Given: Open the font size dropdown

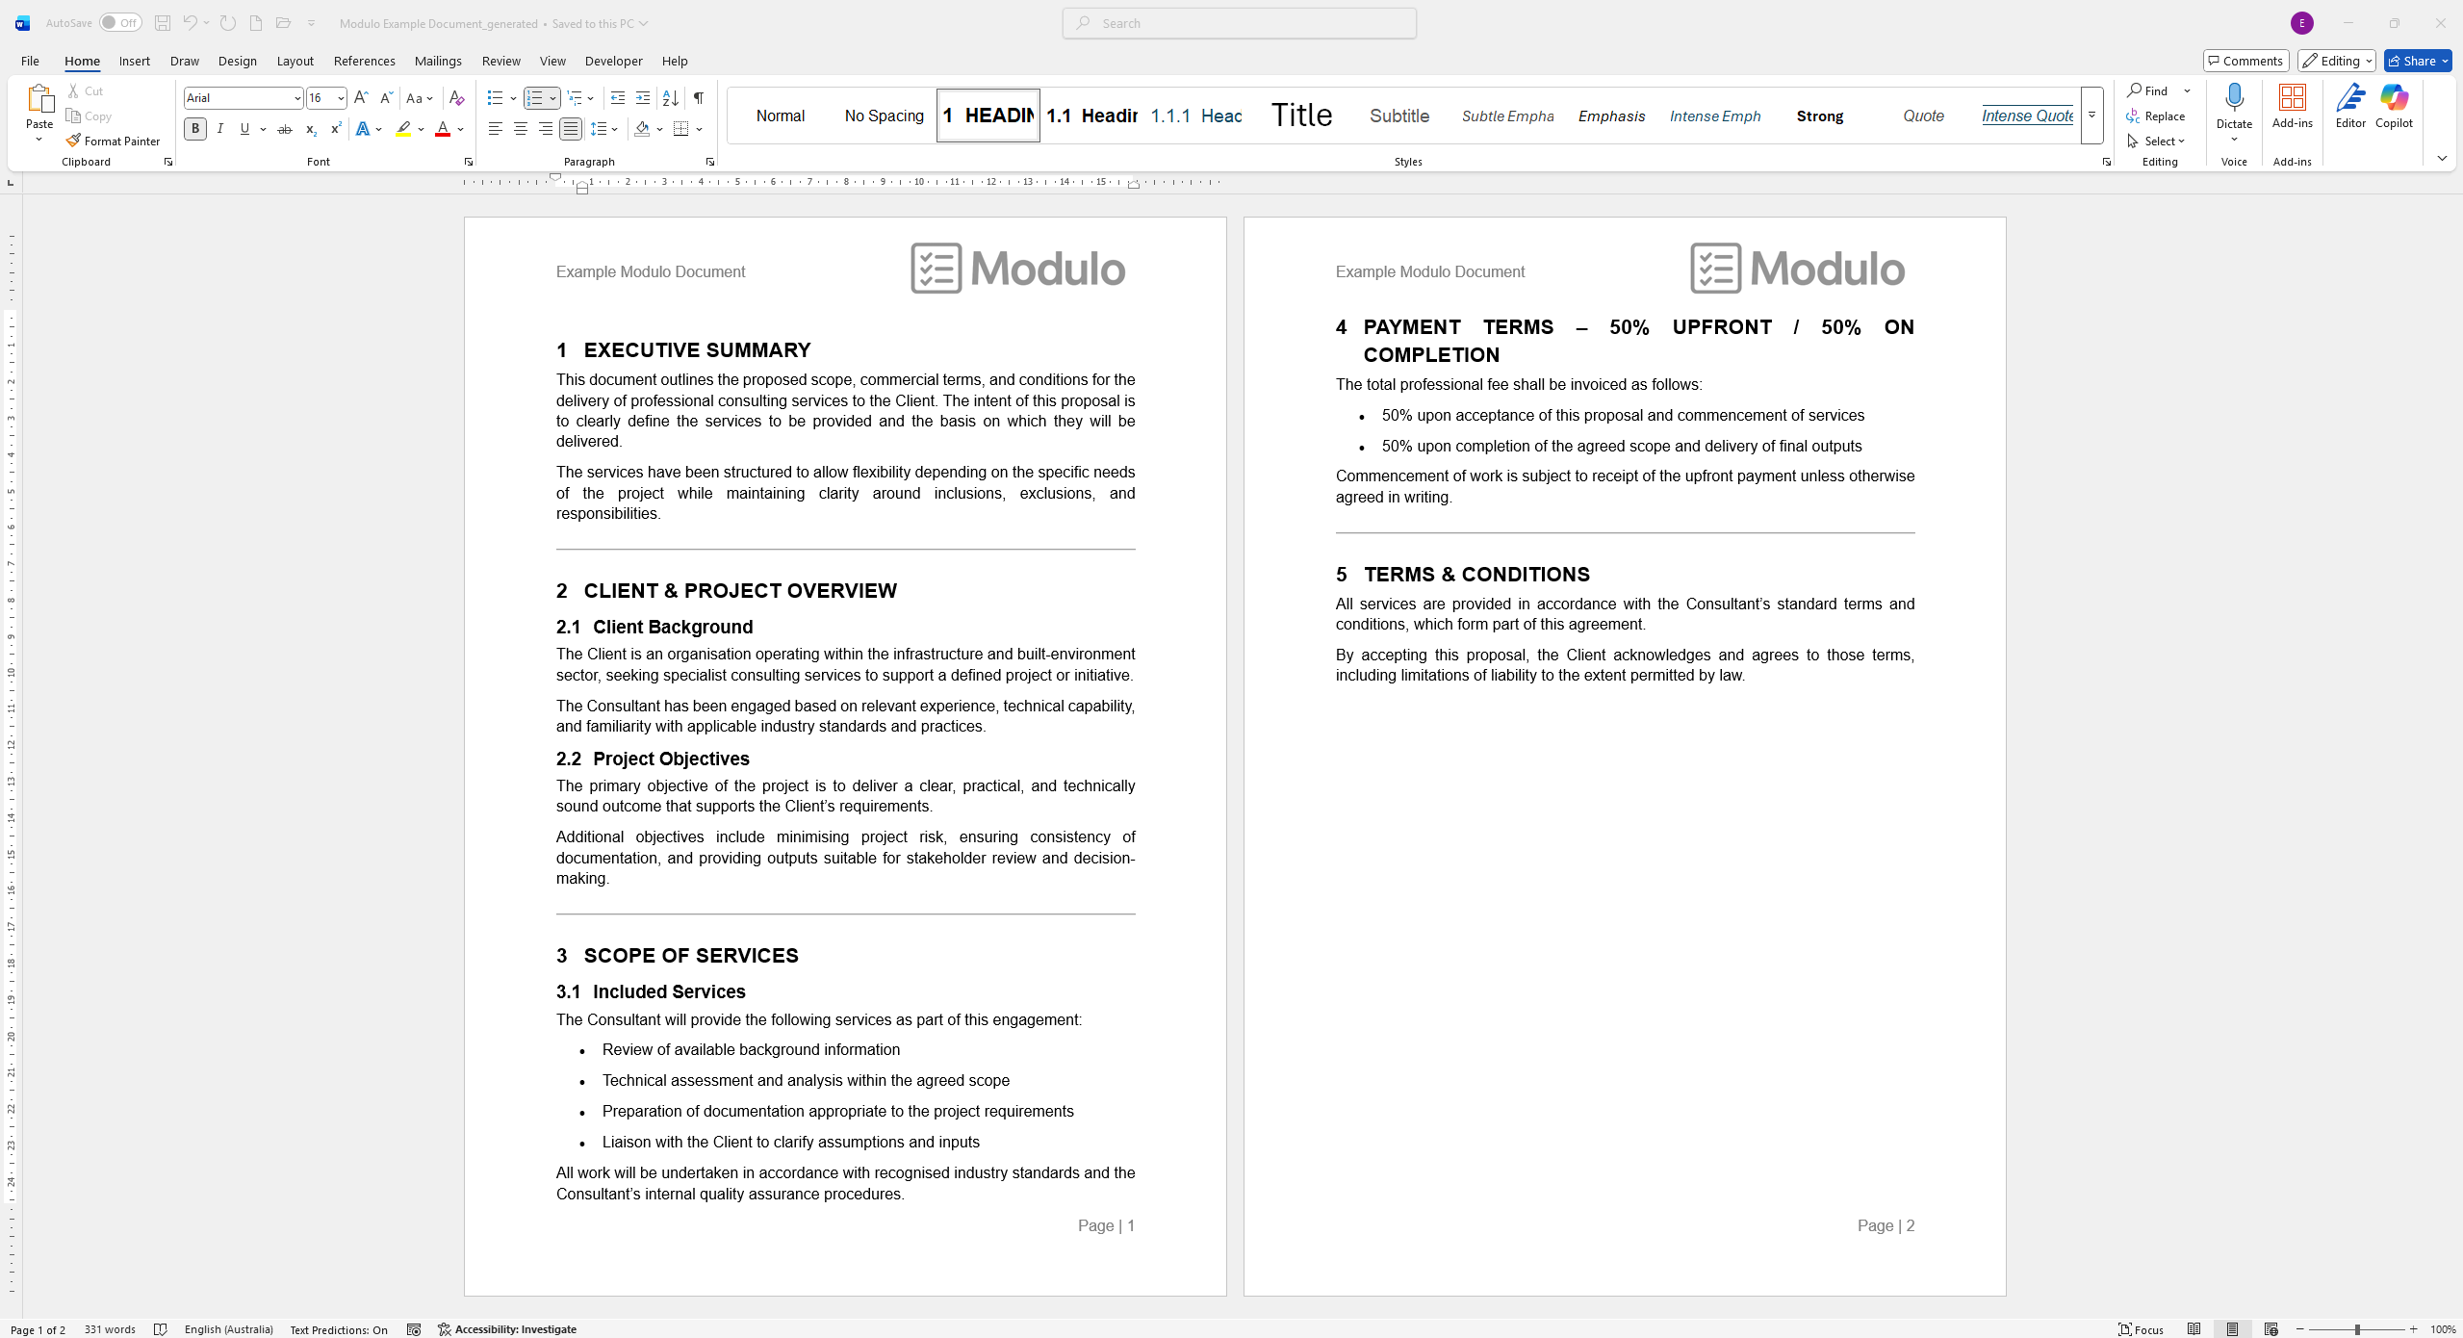Looking at the screenshot, I should [x=339, y=97].
